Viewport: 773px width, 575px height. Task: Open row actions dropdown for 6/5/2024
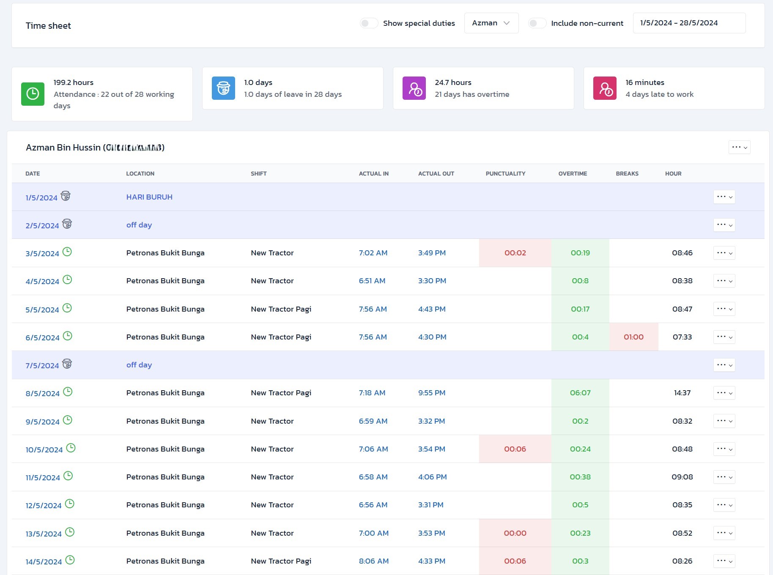coord(724,337)
